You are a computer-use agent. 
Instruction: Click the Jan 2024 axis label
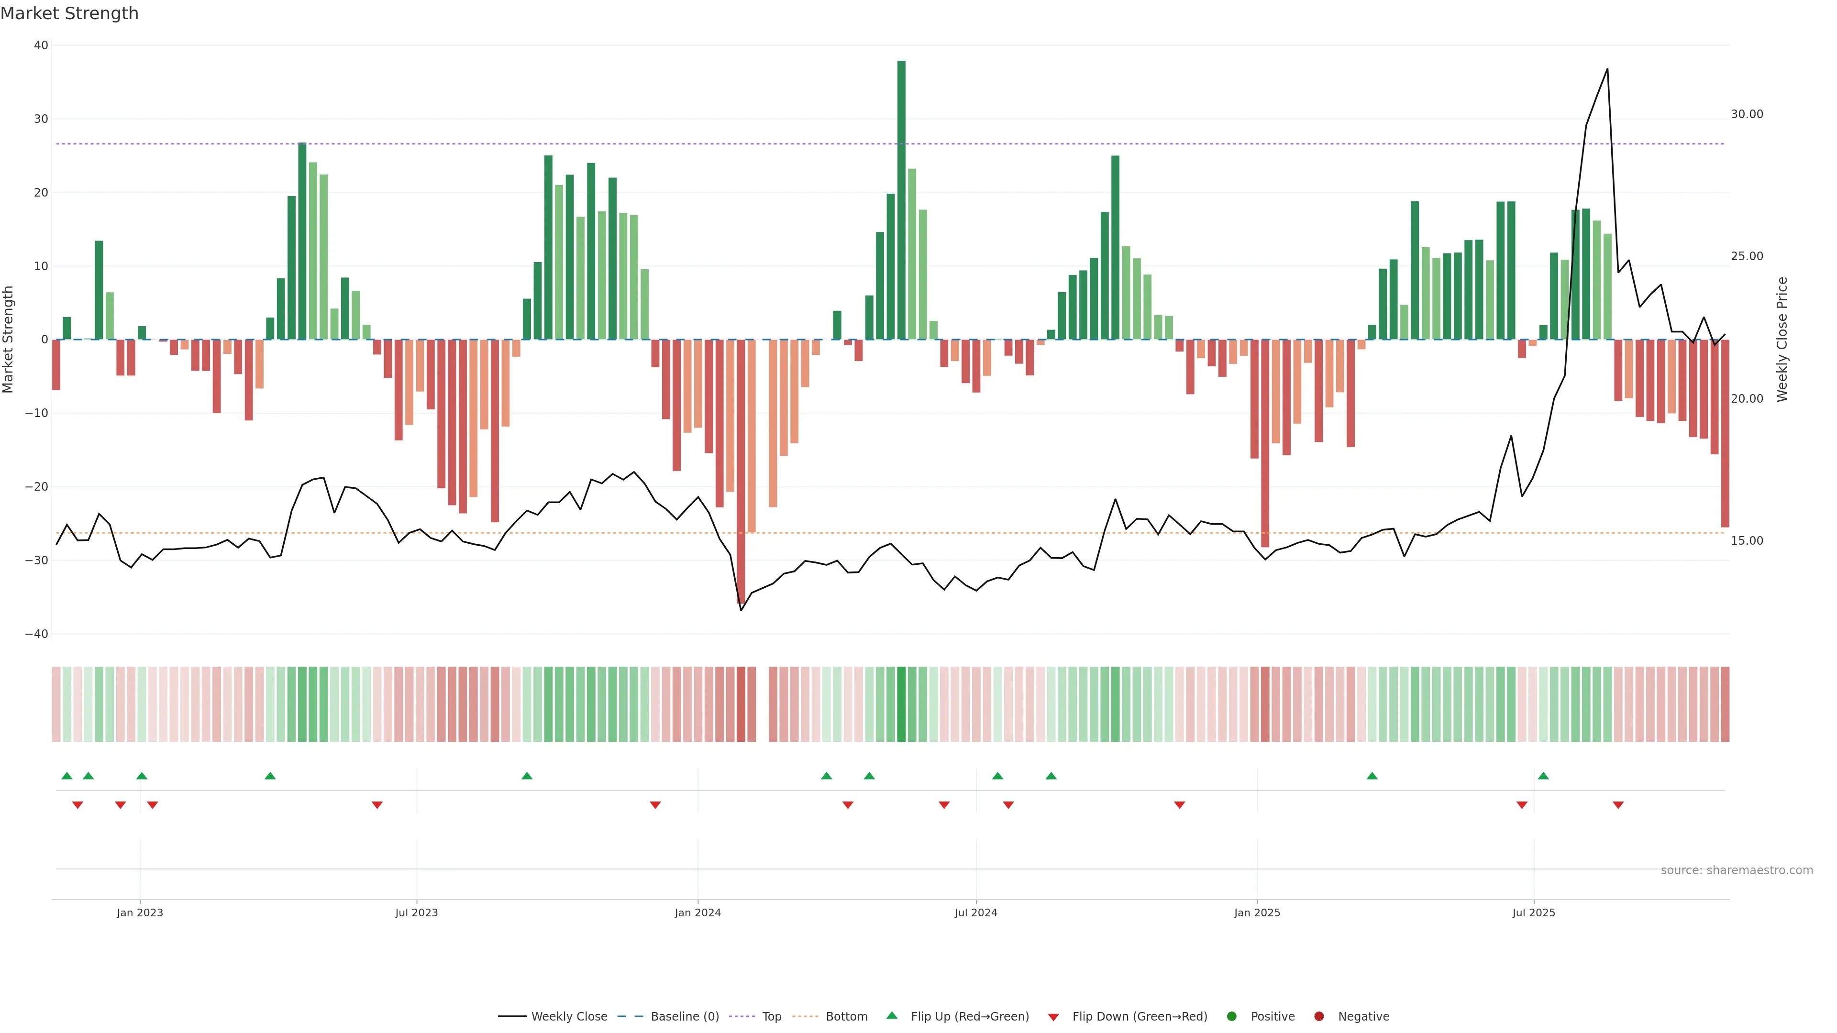tap(697, 912)
